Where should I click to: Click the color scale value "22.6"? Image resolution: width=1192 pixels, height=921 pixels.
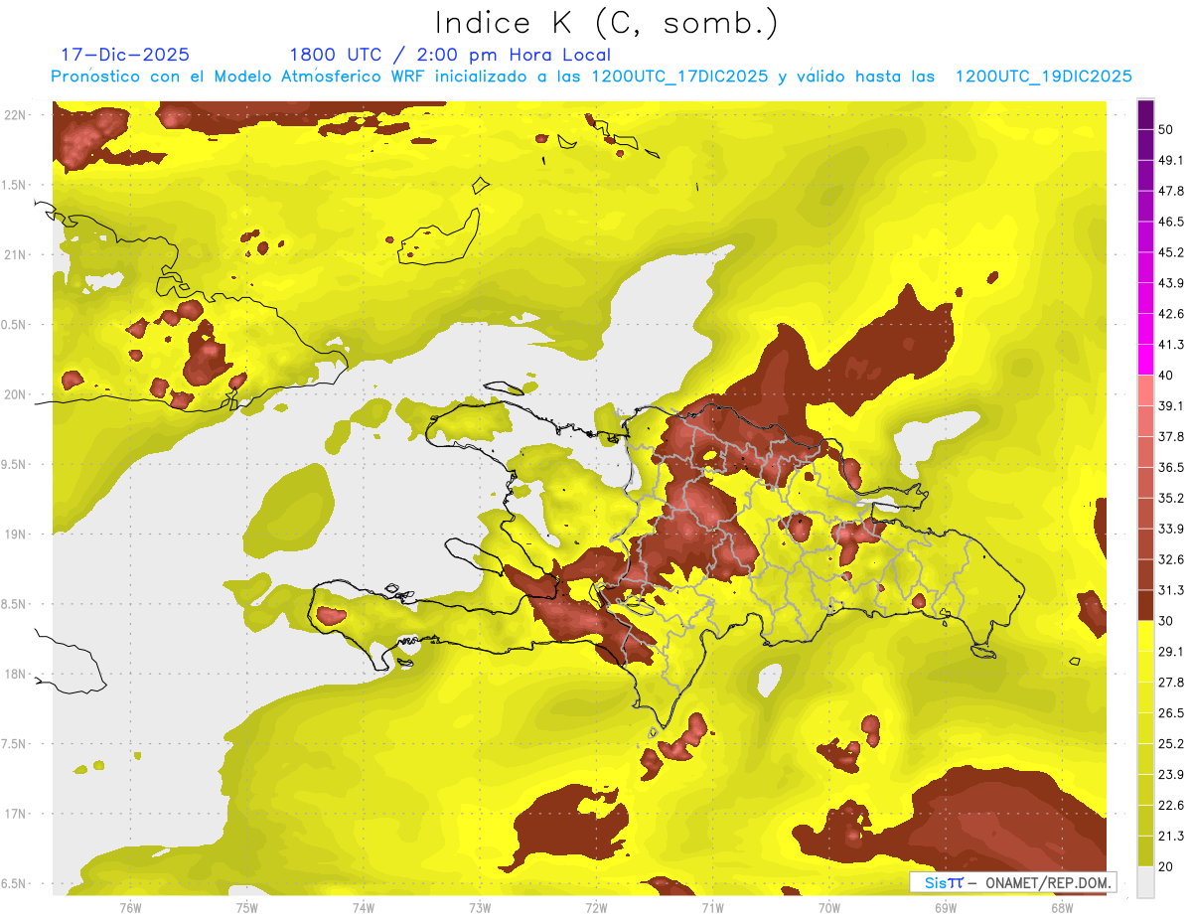[1171, 805]
